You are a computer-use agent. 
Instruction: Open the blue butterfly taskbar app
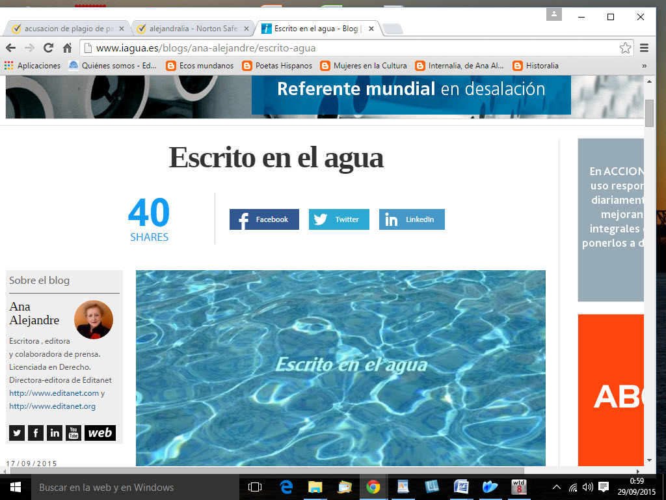click(x=490, y=487)
